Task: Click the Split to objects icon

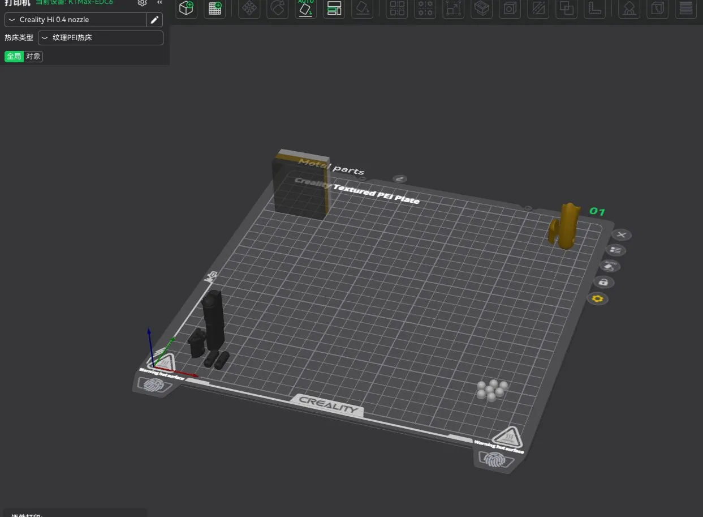Action: (398, 8)
